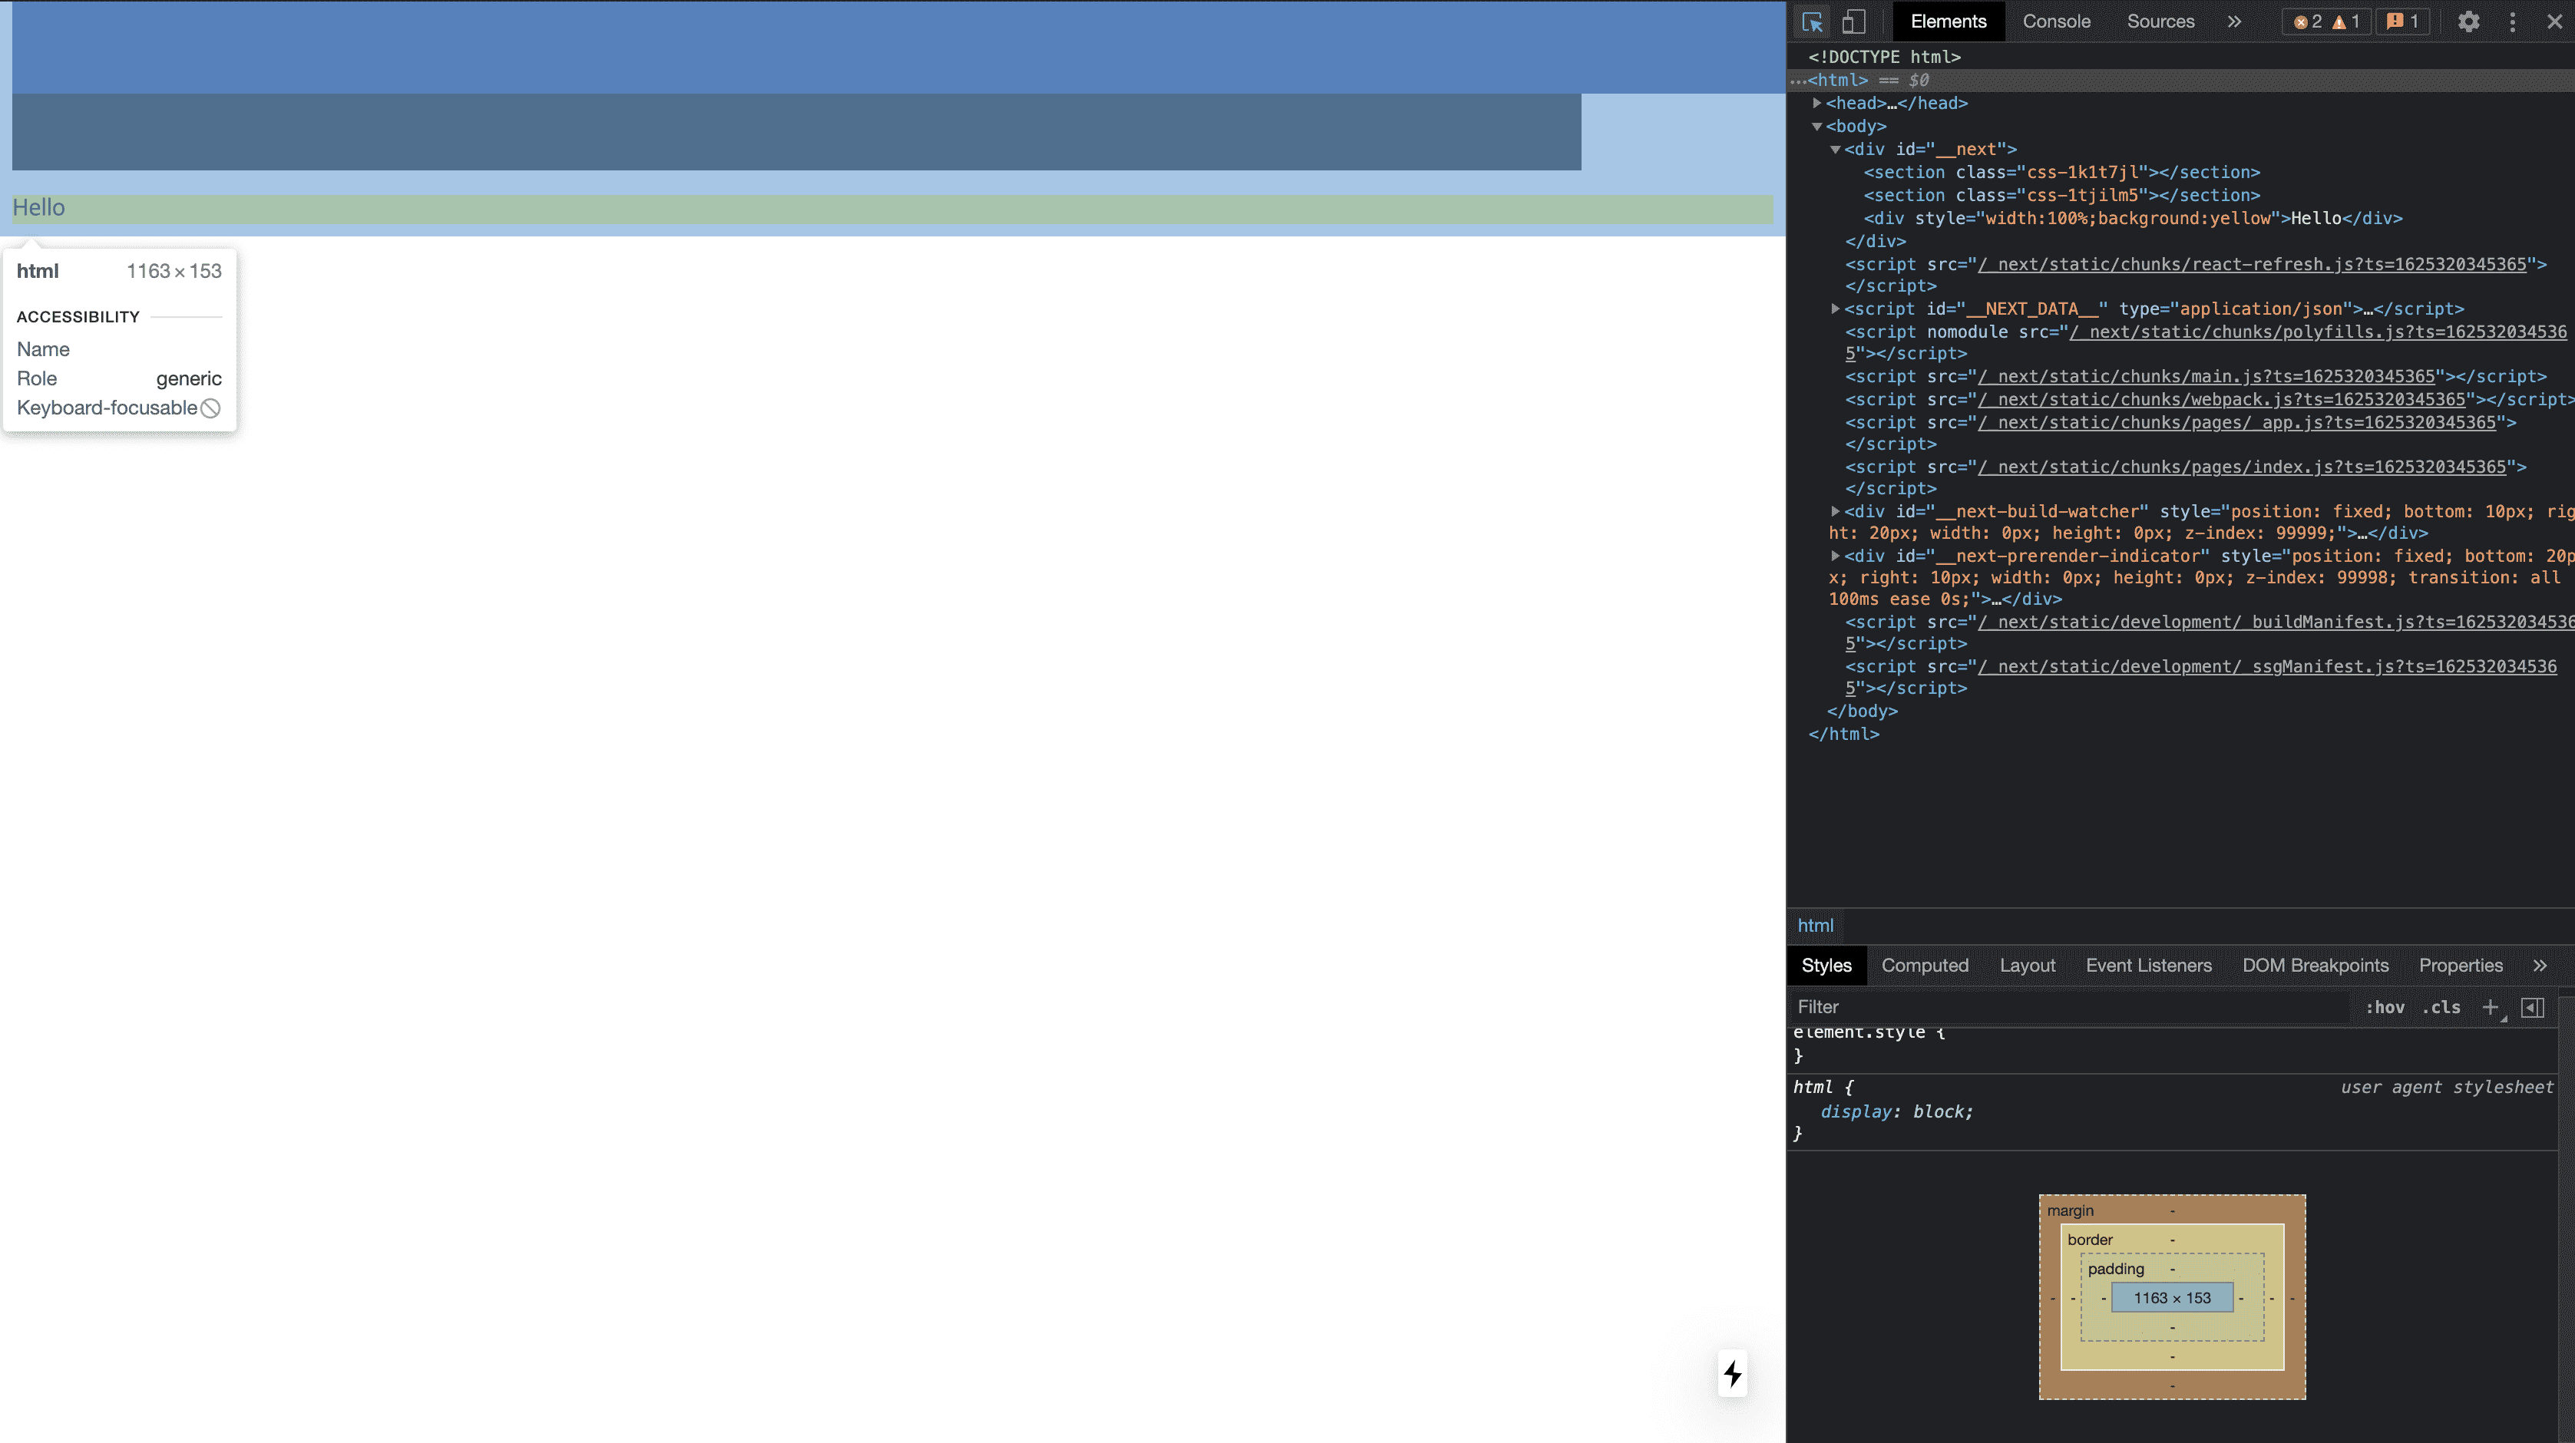Select the closing </body> tag line
Viewport: 2575px width, 1443px height.
1863,711
